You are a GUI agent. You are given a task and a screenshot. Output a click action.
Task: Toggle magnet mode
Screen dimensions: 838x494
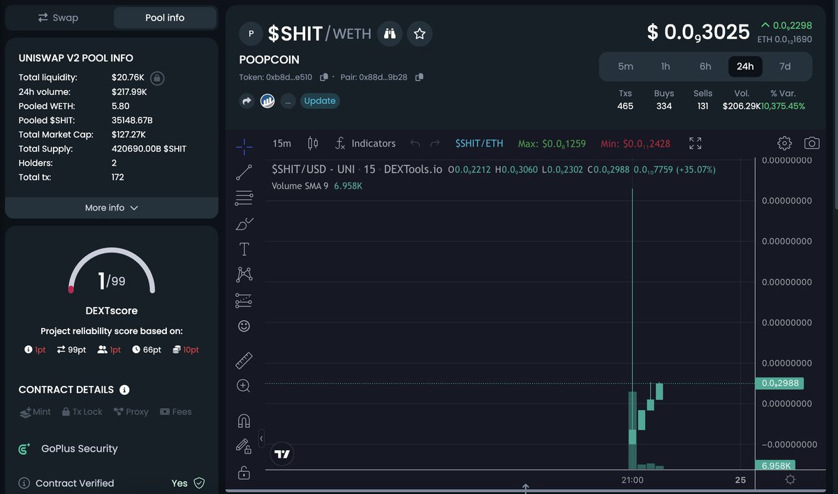click(x=244, y=421)
